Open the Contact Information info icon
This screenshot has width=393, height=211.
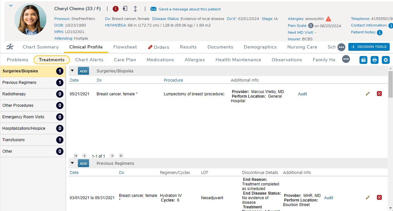click(391, 25)
